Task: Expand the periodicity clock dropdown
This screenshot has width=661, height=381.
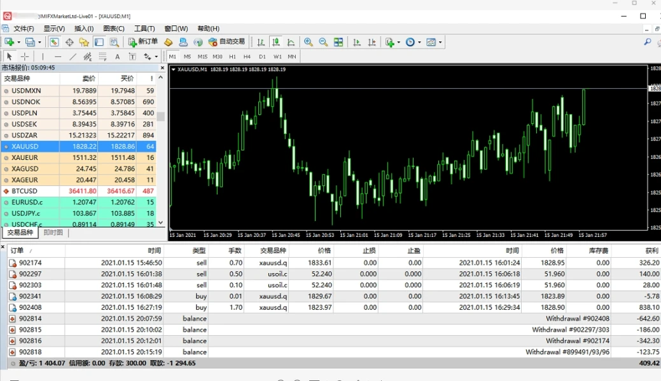Action: (419, 43)
